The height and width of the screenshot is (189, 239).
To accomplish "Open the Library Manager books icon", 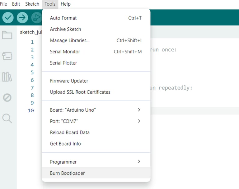I will coord(7,77).
